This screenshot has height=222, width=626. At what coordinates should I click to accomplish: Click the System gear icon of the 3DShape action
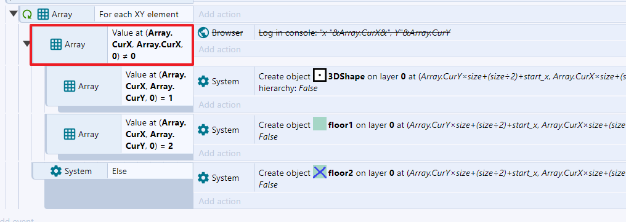pos(203,81)
